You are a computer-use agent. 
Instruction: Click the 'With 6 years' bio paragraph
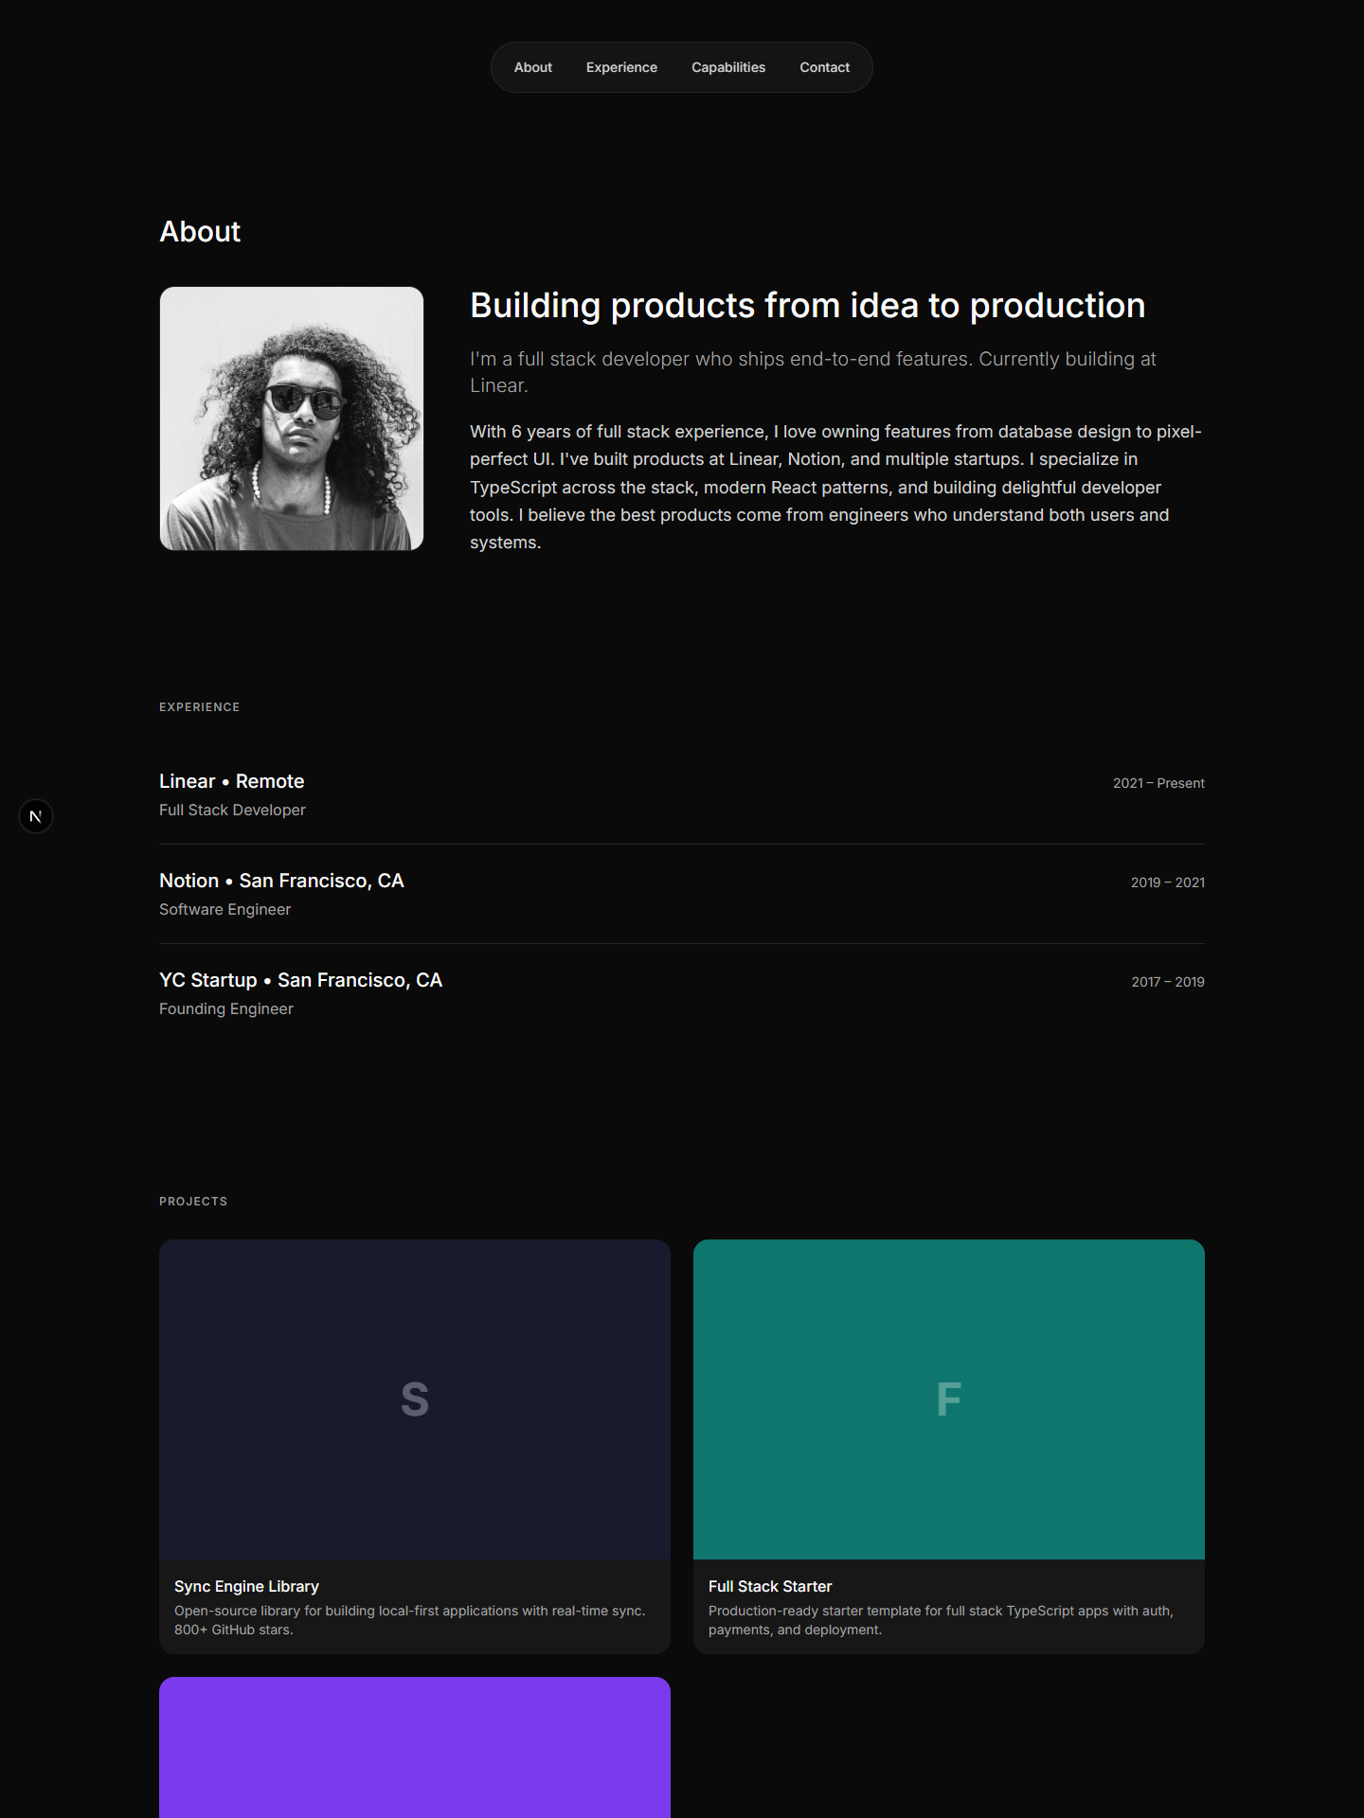pos(835,487)
